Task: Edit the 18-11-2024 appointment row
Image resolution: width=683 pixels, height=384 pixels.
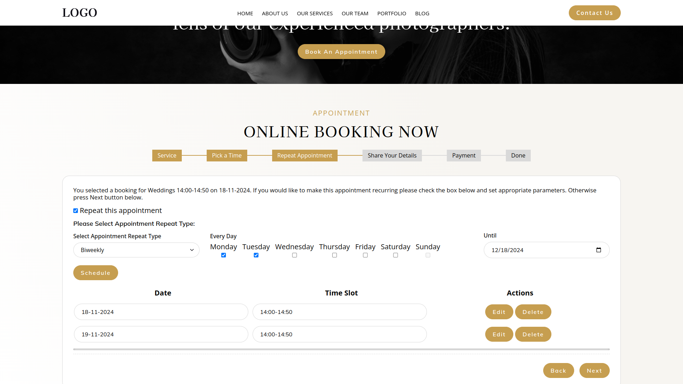Action: click(x=499, y=312)
